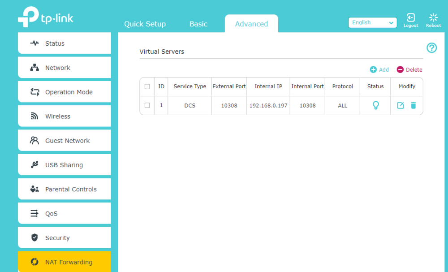Click the Status column header in table
The width and height of the screenshot is (448, 272).
coord(375,86)
